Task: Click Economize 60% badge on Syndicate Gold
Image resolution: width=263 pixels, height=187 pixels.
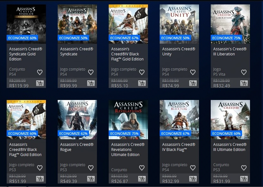Action: coord(22,38)
